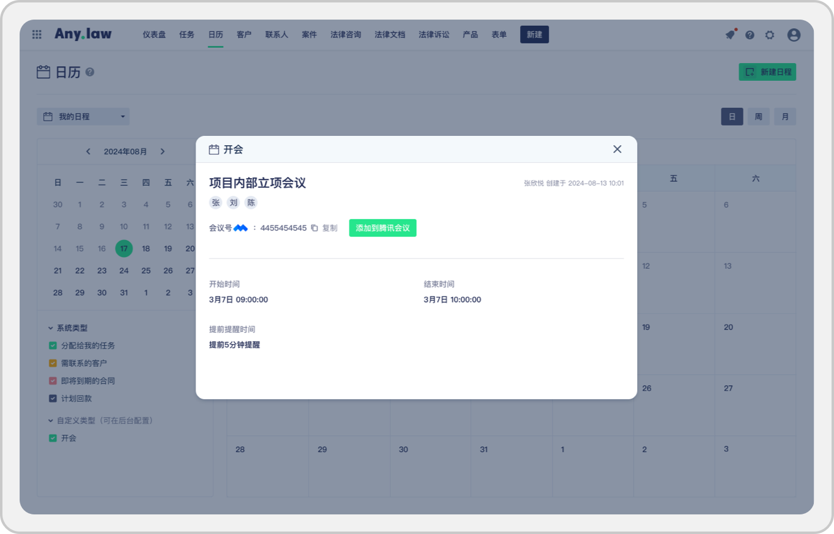Switch to the 月 view tab
The height and width of the screenshot is (534, 834).
784,116
